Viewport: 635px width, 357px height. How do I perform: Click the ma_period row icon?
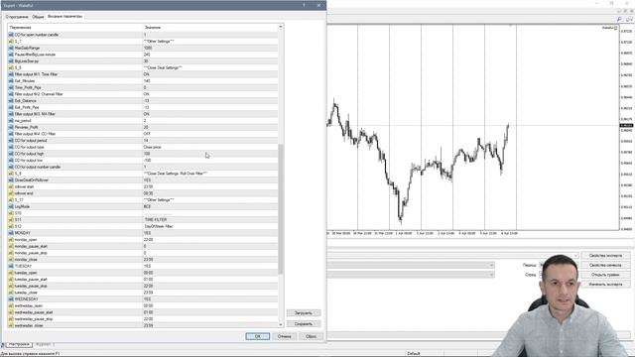point(11,121)
